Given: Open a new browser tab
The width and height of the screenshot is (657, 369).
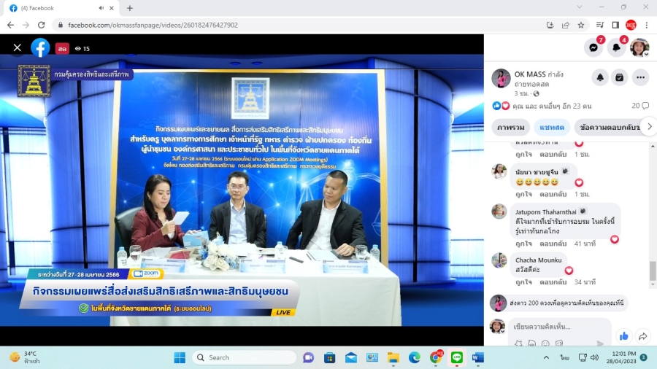Looking at the screenshot, I should [x=130, y=8].
